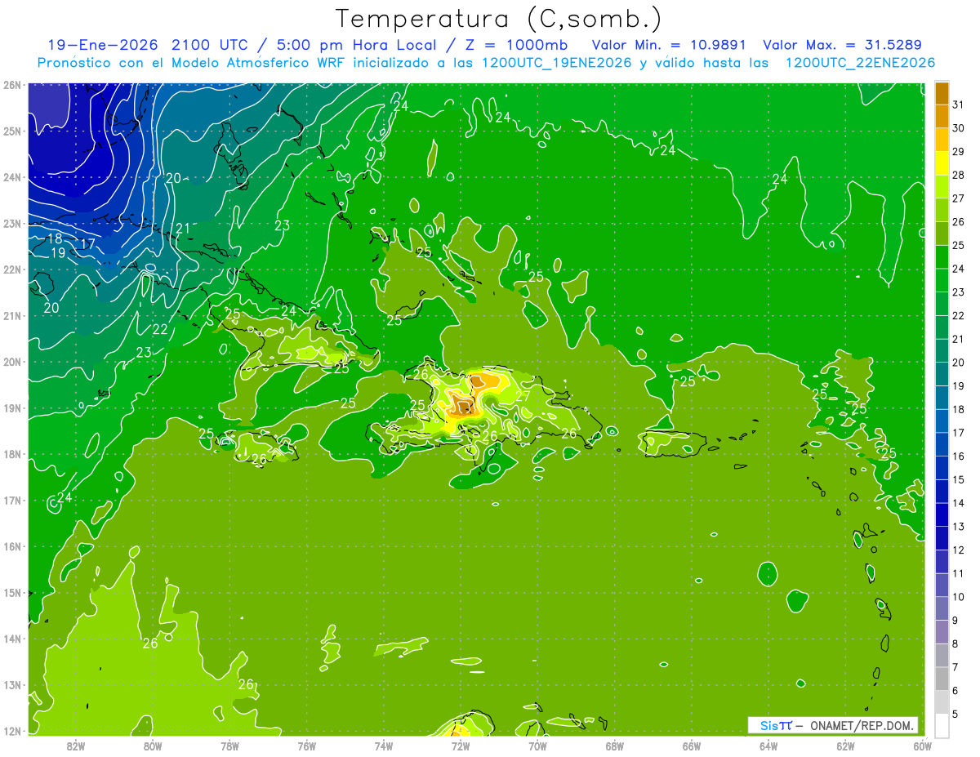
Task: Click the Valor Max. = 31.5289 readout
Action: click(x=842, y=45)
